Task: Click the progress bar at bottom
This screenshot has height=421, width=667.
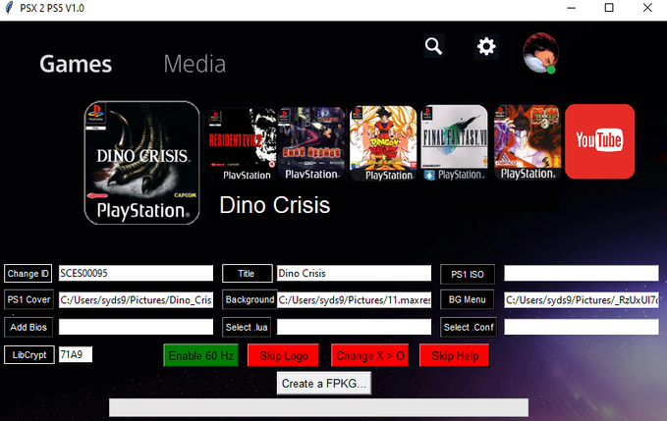Action: point(318,407)
